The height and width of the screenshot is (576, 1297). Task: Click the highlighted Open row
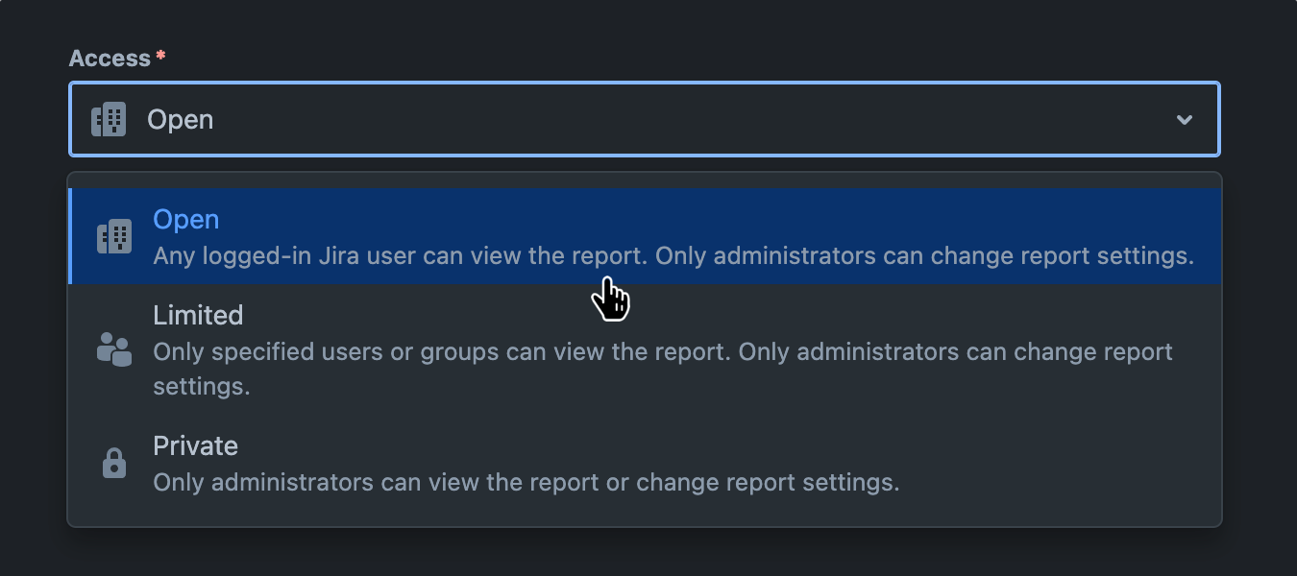pos(644,235)
